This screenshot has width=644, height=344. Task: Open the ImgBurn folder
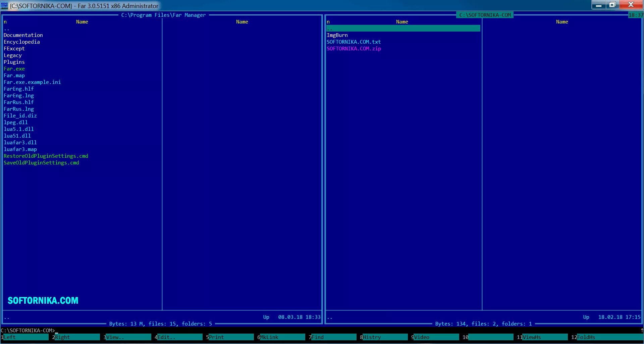(337, 35)
